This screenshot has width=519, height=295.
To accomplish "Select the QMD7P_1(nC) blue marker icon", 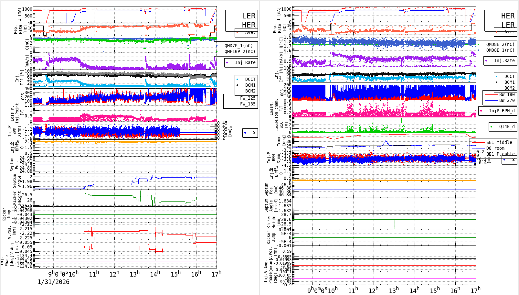I will 216,46.
